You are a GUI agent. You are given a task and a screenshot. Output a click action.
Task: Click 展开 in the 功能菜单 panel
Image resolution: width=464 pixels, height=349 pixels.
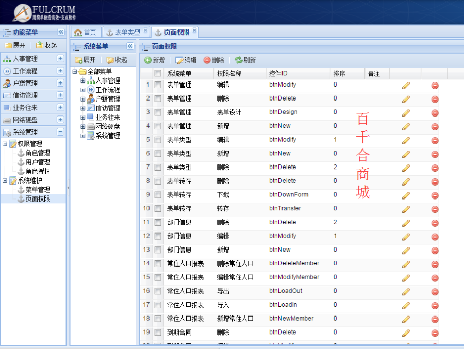[x=15, y=45]
